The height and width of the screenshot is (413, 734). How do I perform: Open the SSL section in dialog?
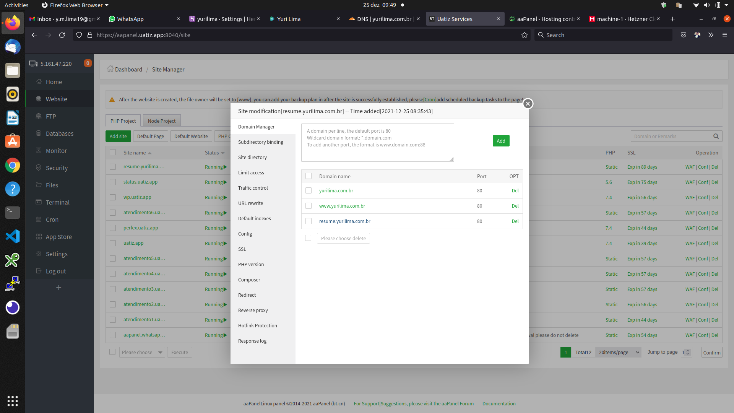click(242, 249)
